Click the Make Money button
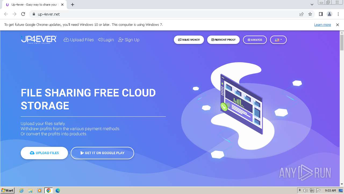This screenshot has width=344, height=194. tap(189, 40)
